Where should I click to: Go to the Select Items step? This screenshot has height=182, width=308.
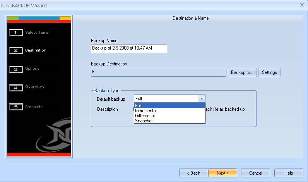tap(37, 33)
